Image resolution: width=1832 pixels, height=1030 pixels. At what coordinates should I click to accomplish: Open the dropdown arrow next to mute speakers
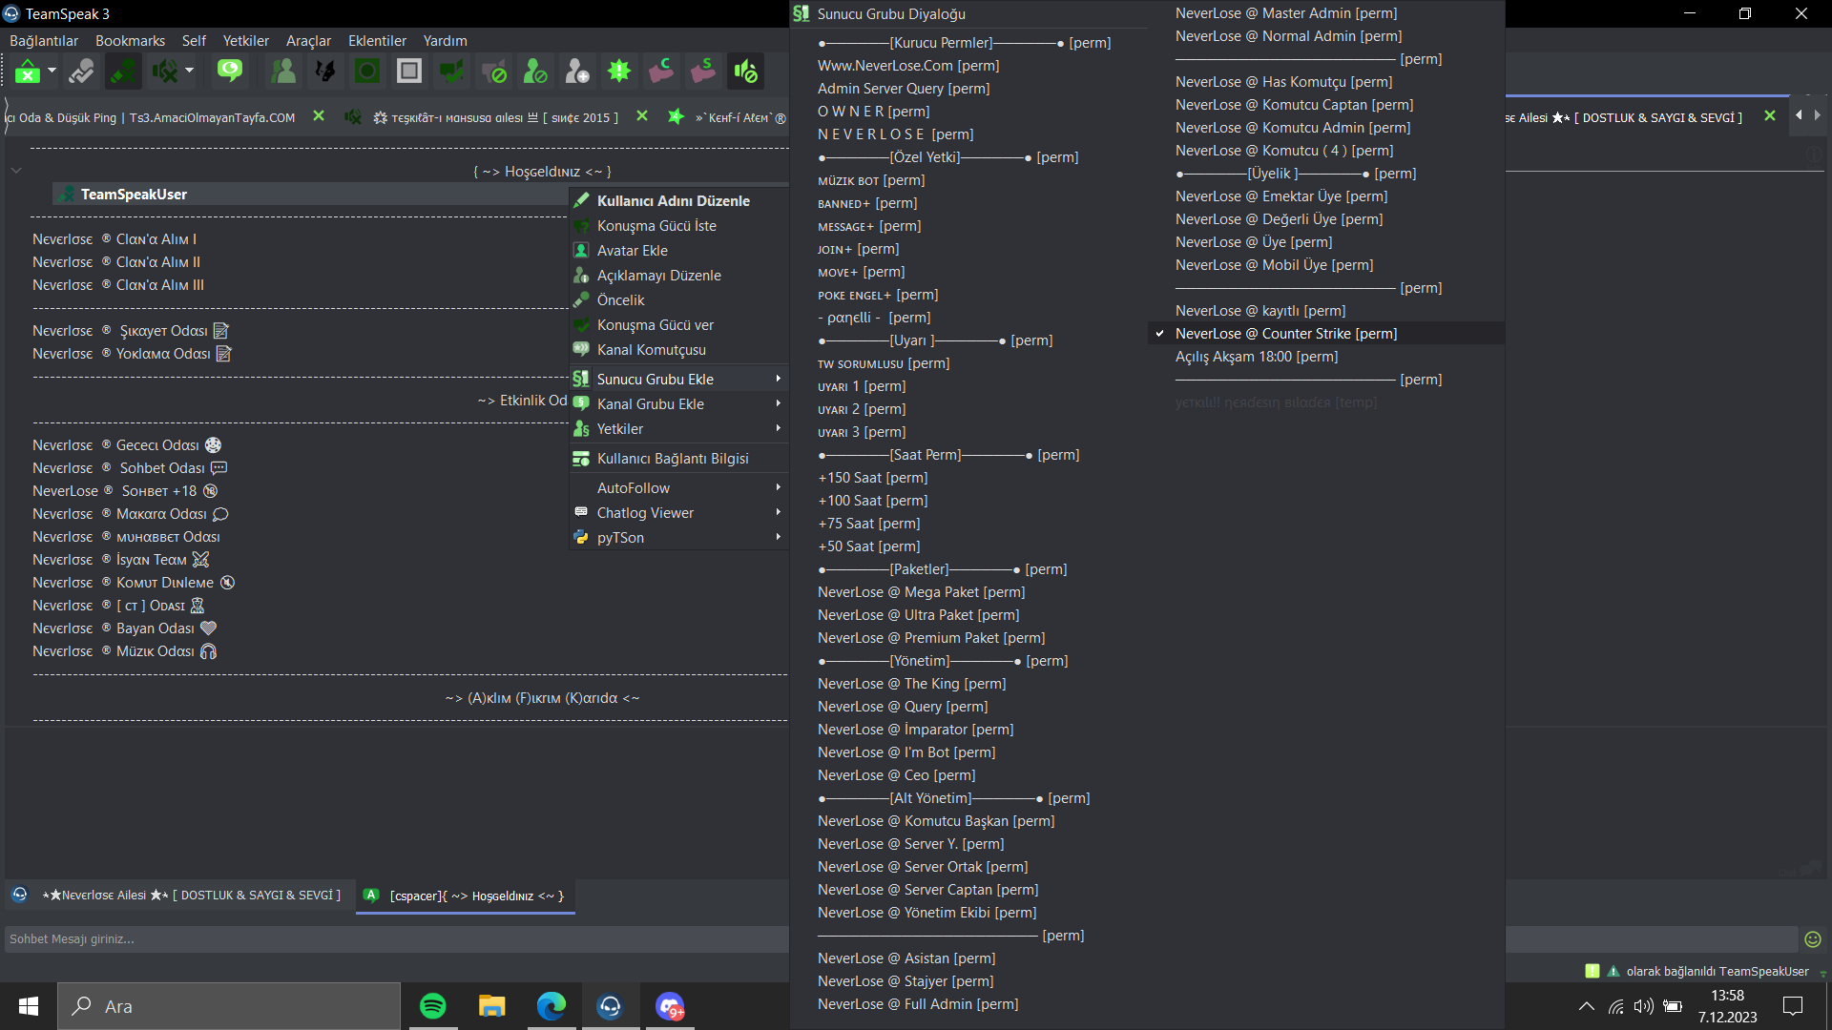tap(190, 71)
